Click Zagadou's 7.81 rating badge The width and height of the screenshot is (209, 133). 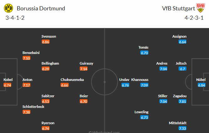[x=182, y=101]
